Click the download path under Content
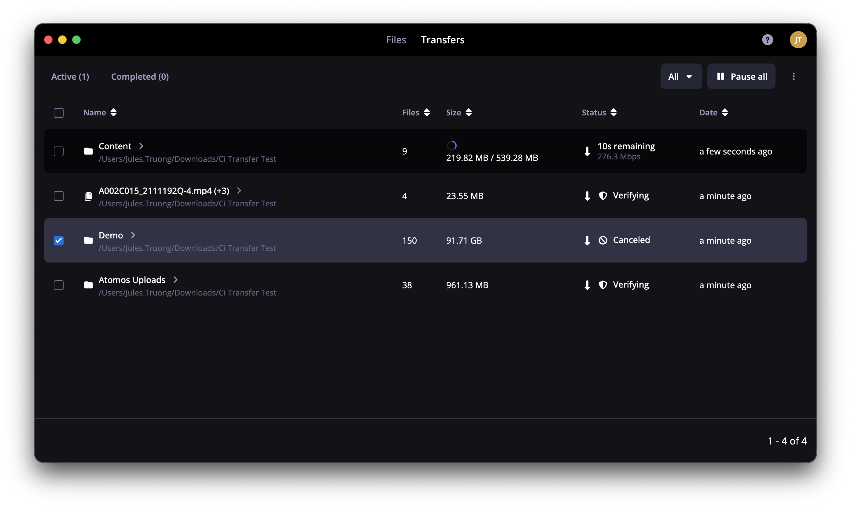This screenshot has height=508, width=851. 187,159
